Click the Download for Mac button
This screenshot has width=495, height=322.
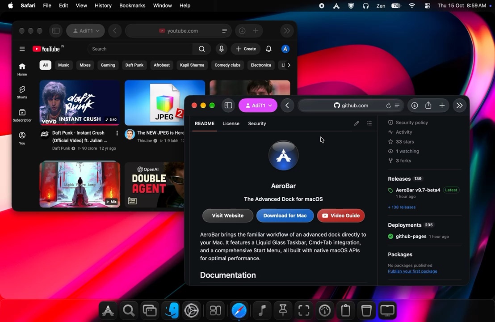285,216
